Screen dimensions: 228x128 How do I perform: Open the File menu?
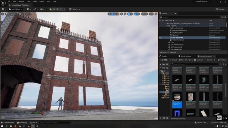(9, 1)
